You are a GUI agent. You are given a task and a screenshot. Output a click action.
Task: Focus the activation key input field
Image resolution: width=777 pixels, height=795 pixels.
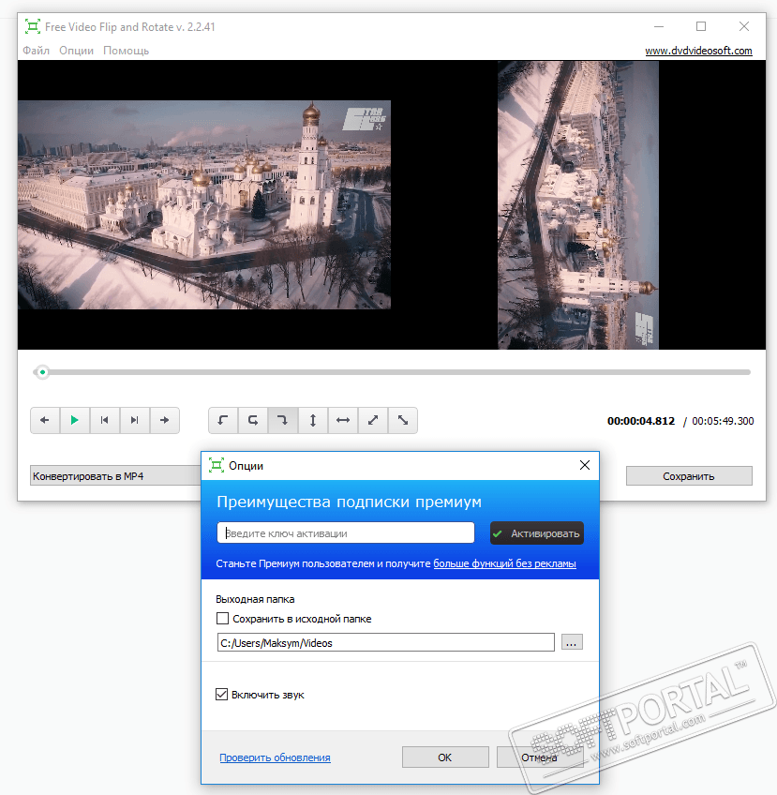pos(346,532)
